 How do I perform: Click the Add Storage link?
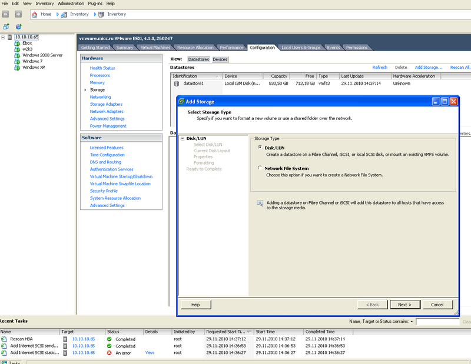[x=429, y=68]
